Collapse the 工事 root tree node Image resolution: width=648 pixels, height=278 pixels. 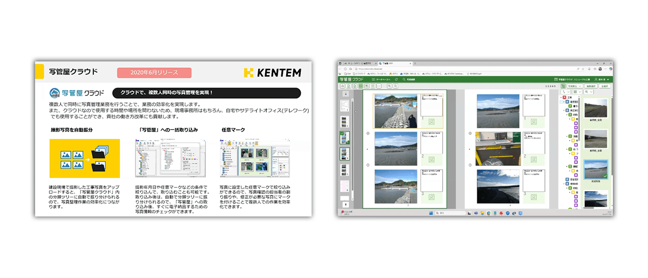(562, 97)
